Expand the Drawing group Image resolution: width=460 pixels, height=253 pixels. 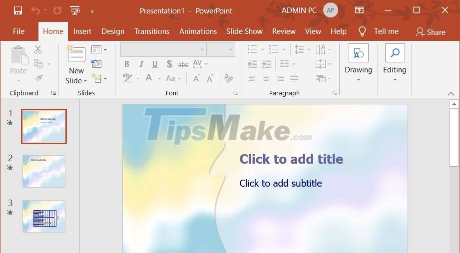tap(359, 63)
